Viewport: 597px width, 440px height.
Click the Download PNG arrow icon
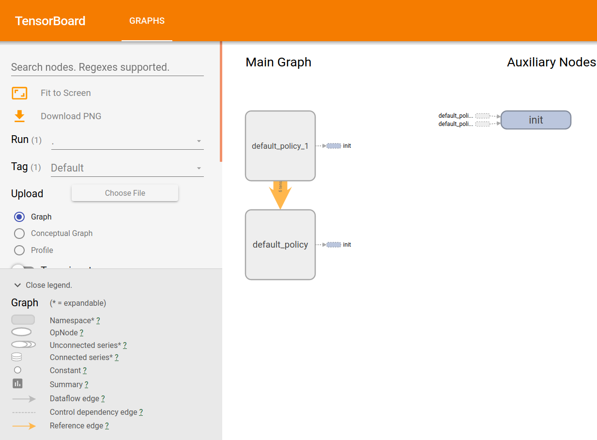tap(19, 116)
